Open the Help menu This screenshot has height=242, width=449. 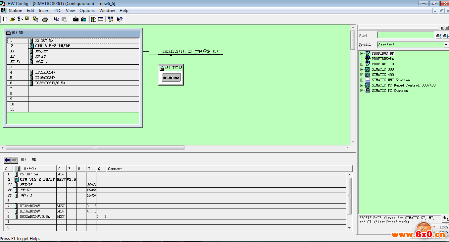pos(124,11)
